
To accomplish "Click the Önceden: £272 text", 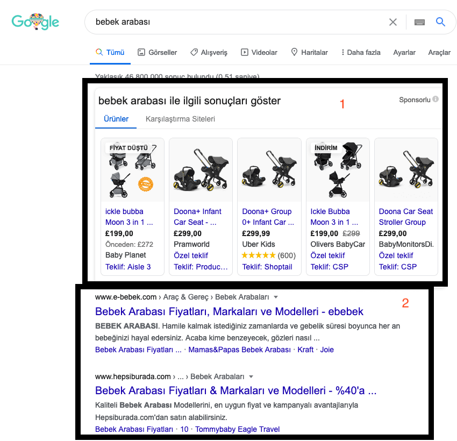I will [x=129, y=244].
